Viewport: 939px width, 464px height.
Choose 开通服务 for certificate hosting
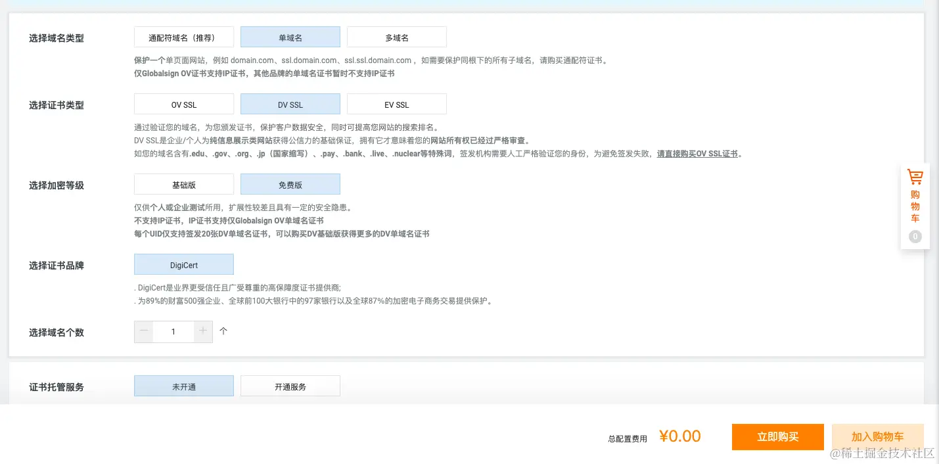(290, 386)
